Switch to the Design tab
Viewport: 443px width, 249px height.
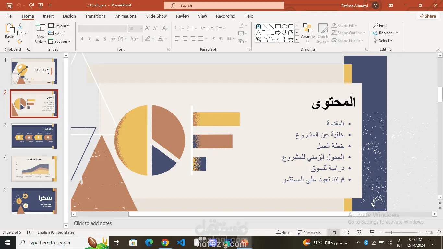point(69,16)
